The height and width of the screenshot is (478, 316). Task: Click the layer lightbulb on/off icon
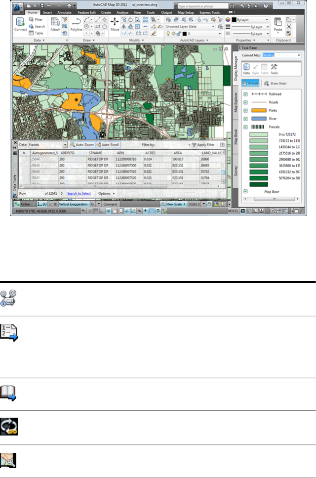(168, 33)
